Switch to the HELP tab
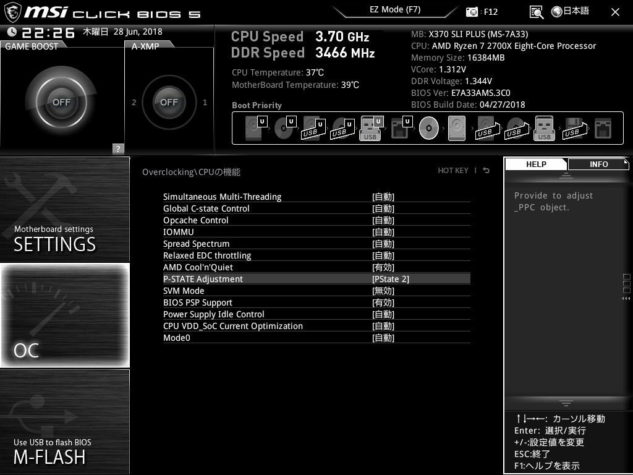The width and height of the screenshot is (633, 475). pyautogui.click(x=536, y=164)
